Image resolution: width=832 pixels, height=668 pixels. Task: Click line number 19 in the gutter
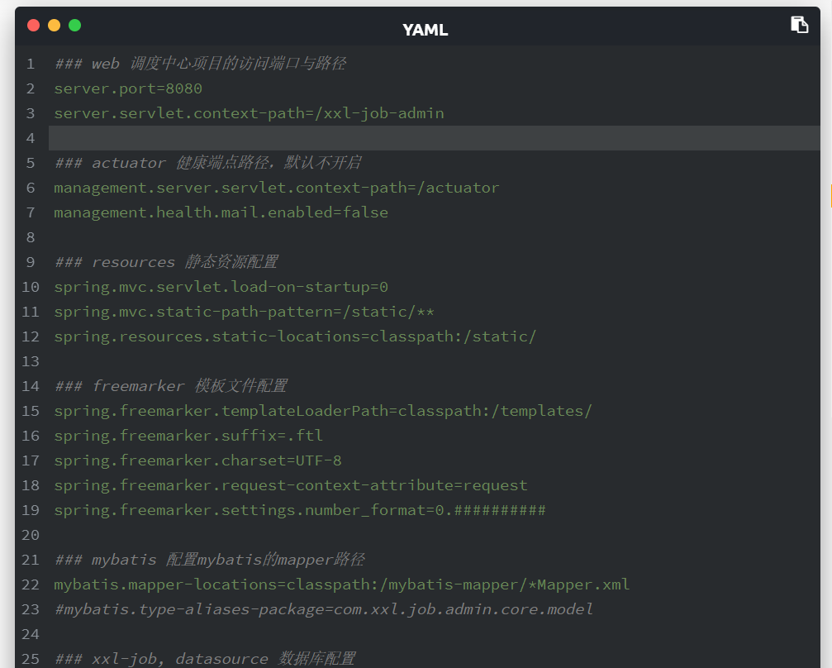pos(31,510)
